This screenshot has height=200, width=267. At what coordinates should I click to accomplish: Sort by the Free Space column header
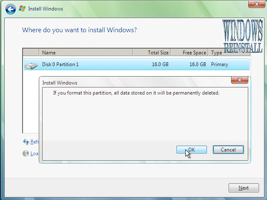pos(189,53)
